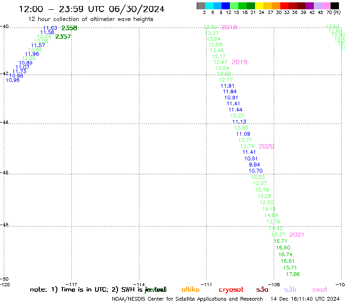Click the wave height value 14.19
The width and height of the screenshot is (345, 303).
tap(269, 209)
